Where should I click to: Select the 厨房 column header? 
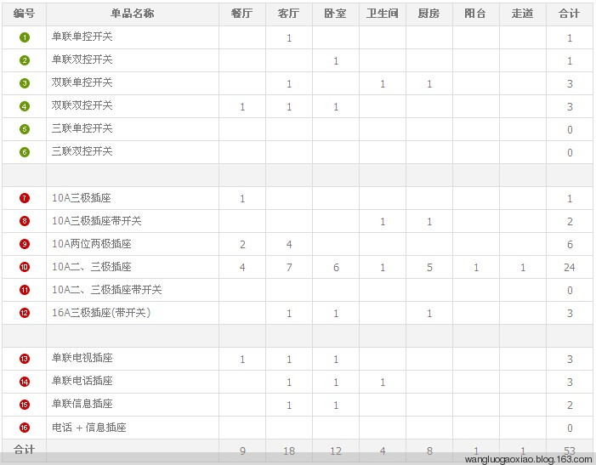pyautogui.click(x=429, y=14)
